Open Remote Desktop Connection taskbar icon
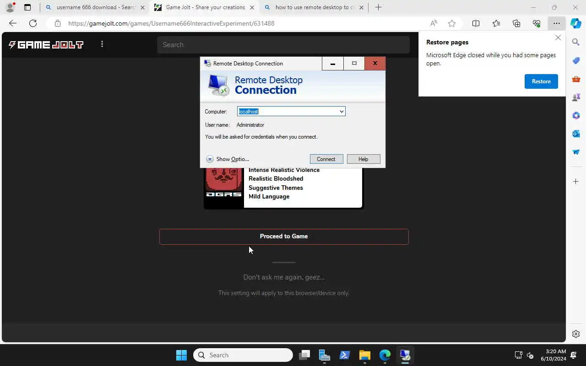The height and width of the screenshot is (366, 586). (x=405, y=355)
